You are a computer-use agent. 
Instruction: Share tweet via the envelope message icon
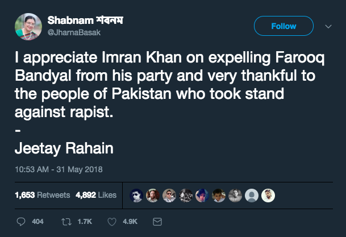click(x=158, y=221)
